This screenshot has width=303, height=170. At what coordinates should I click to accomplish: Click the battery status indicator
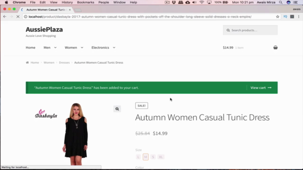[x=221, y=2]
